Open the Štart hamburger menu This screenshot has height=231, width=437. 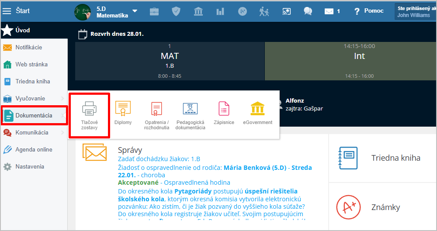pos(7,11)
